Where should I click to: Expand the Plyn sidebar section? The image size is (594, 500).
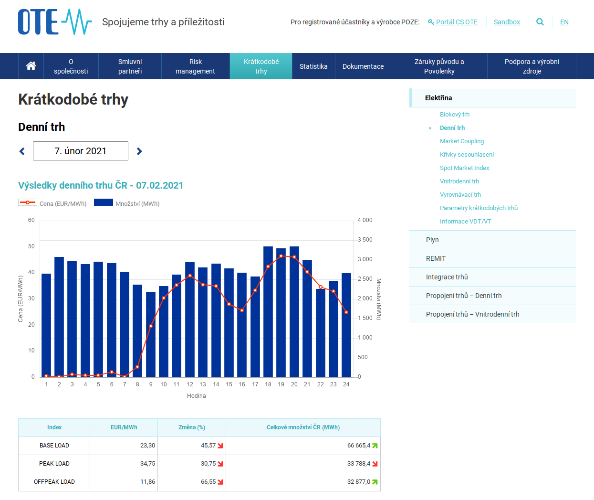point(432,240)
